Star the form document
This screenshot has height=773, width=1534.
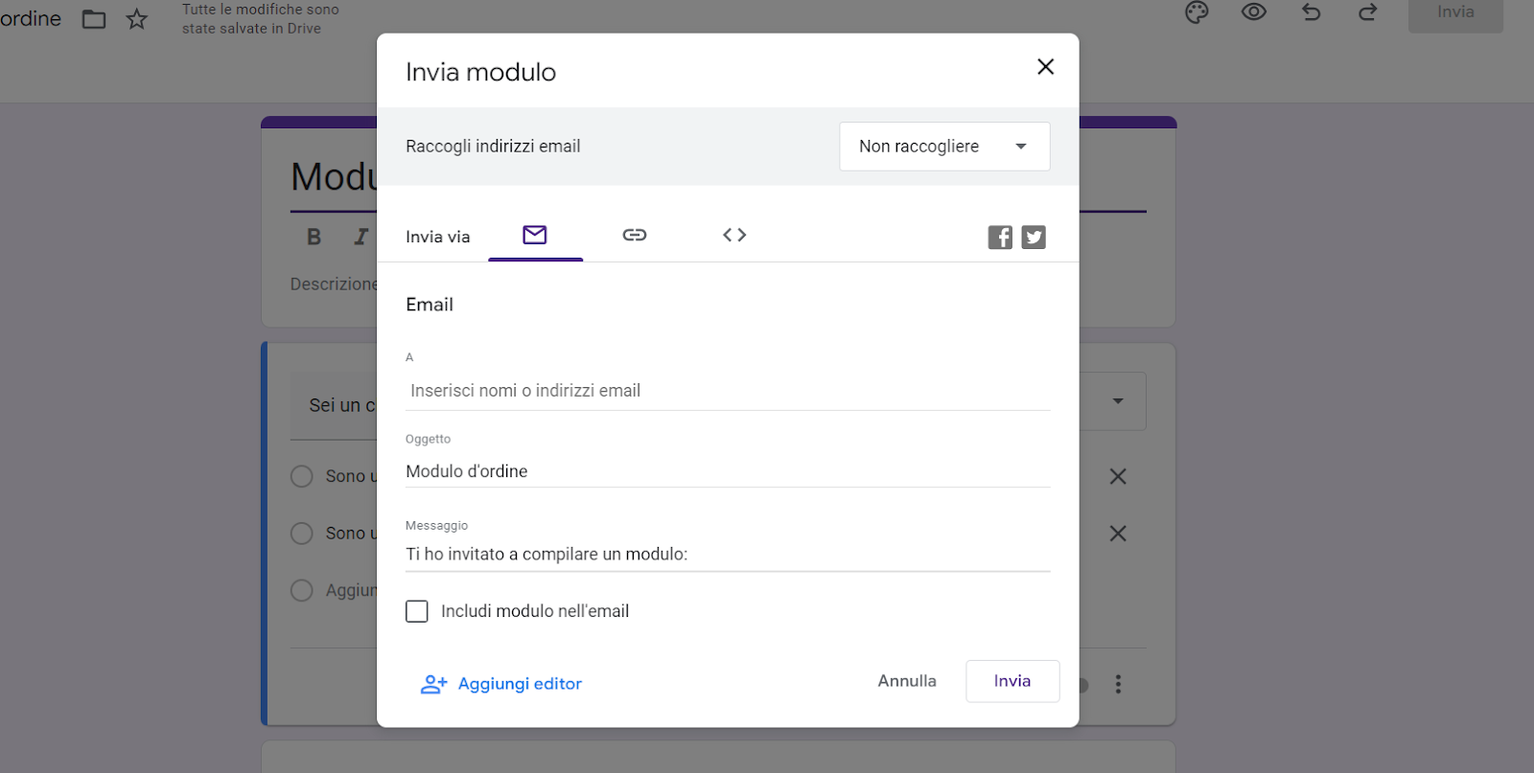[x=137, y=19]
